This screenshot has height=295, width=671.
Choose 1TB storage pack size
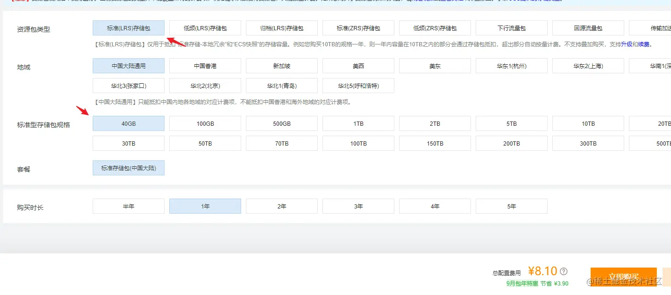358,123
